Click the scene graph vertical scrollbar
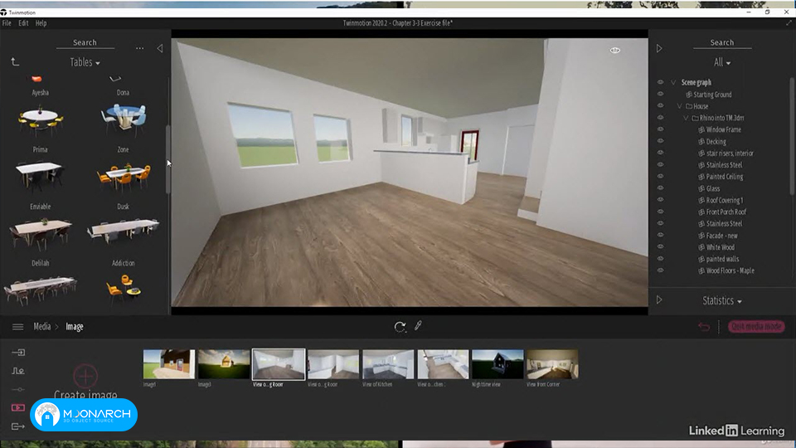The image size is (796, 448). pyautogui.click(x=791, y=135)
